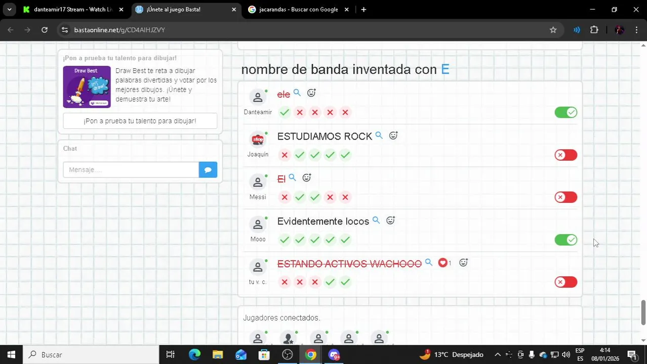Click Danteamir's player avatar
Screen dimensions: 647x364
(x=258, y=98)
